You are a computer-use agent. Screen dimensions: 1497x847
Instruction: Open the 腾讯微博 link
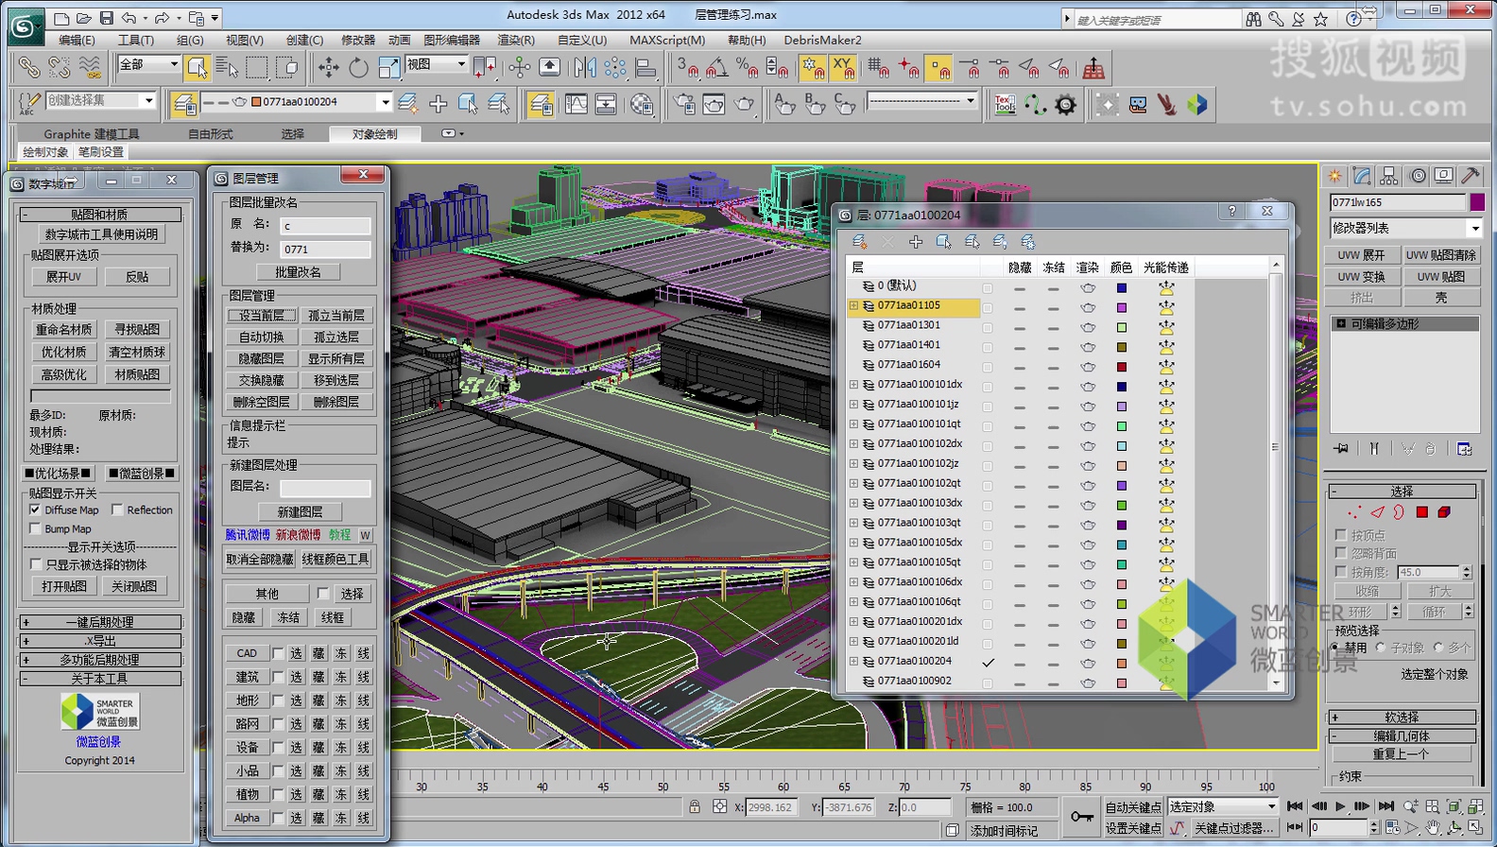point(248,535)
